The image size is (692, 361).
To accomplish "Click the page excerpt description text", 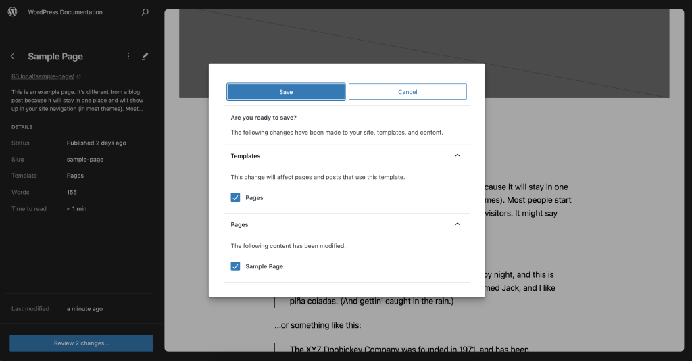I will coord(77,100).
